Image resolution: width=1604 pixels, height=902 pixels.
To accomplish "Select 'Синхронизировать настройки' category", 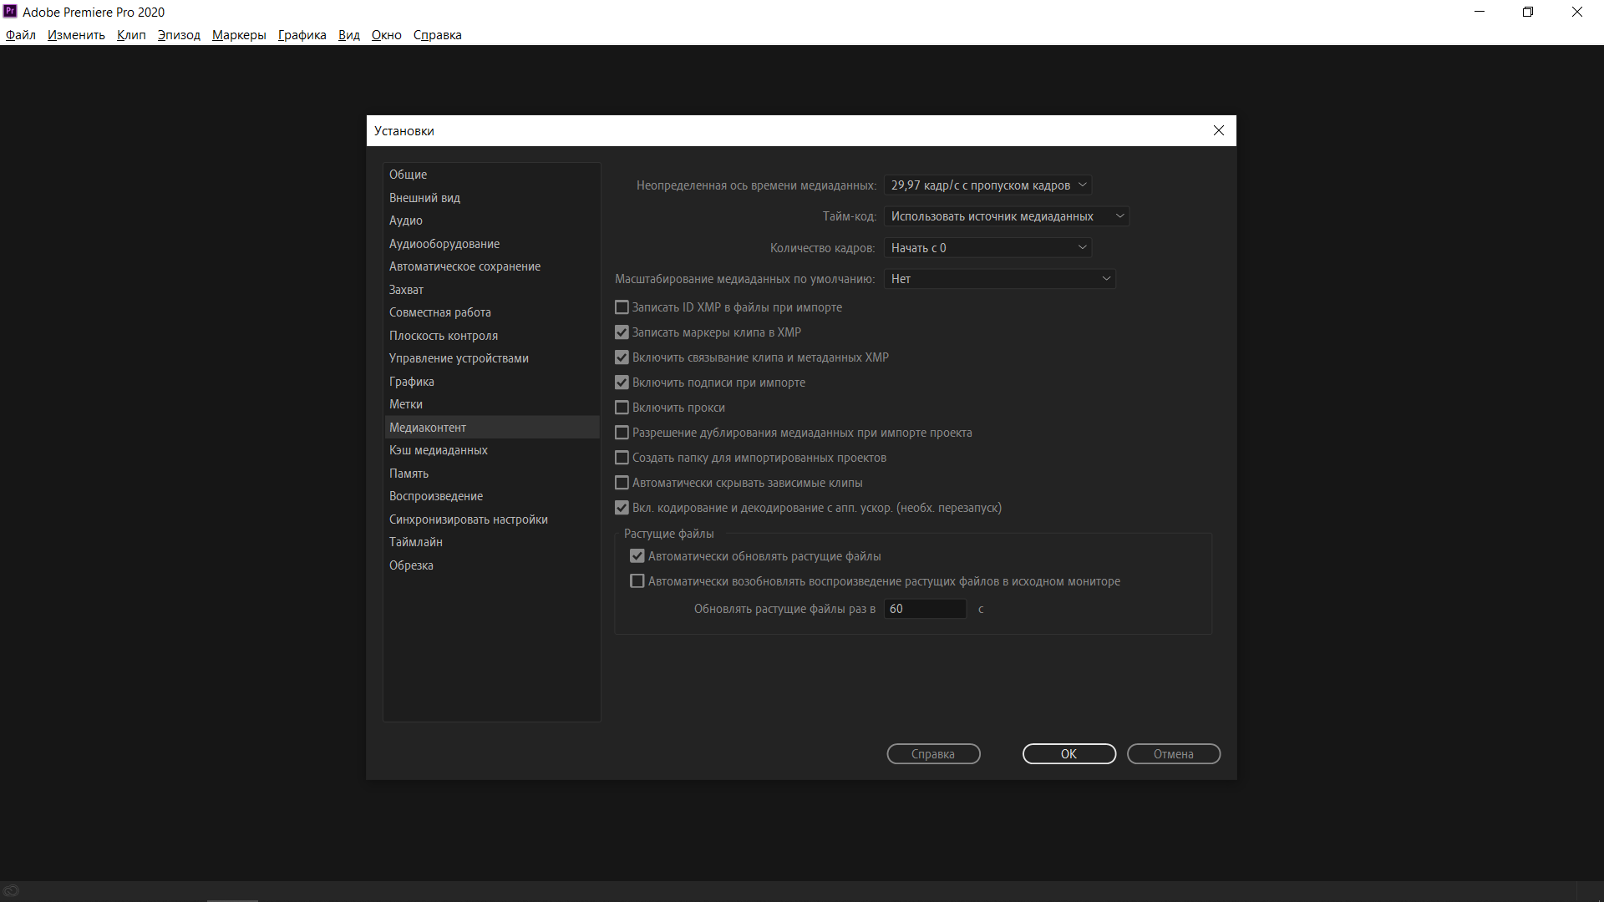I will click(x=491, y=519).
